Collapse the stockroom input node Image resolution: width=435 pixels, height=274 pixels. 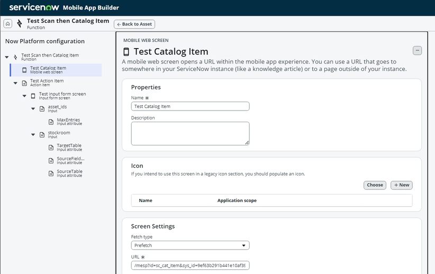point(33,135)
